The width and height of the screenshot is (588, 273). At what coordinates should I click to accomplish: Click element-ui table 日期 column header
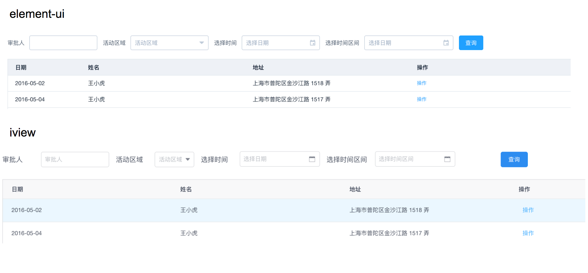click(x=21, y=68)
